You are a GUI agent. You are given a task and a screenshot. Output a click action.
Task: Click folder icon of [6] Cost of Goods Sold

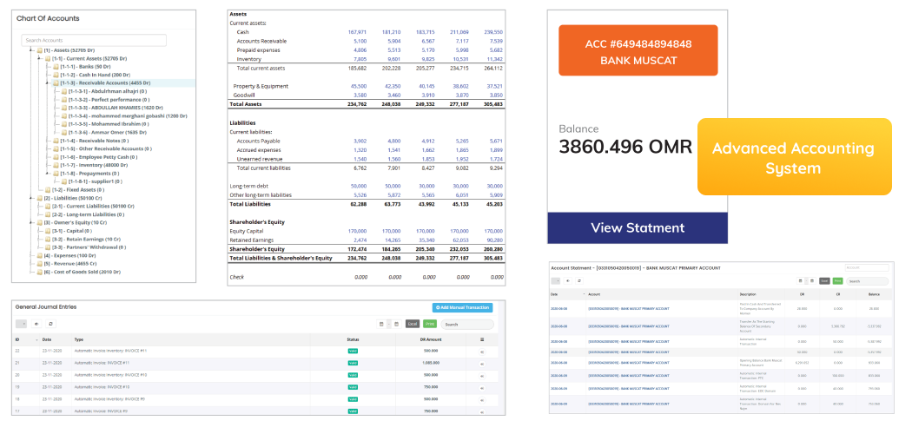[x=40, y=272]
